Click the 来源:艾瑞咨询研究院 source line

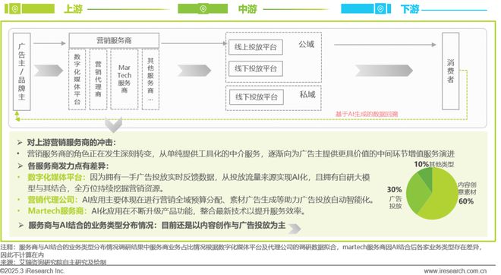point(53,263)
